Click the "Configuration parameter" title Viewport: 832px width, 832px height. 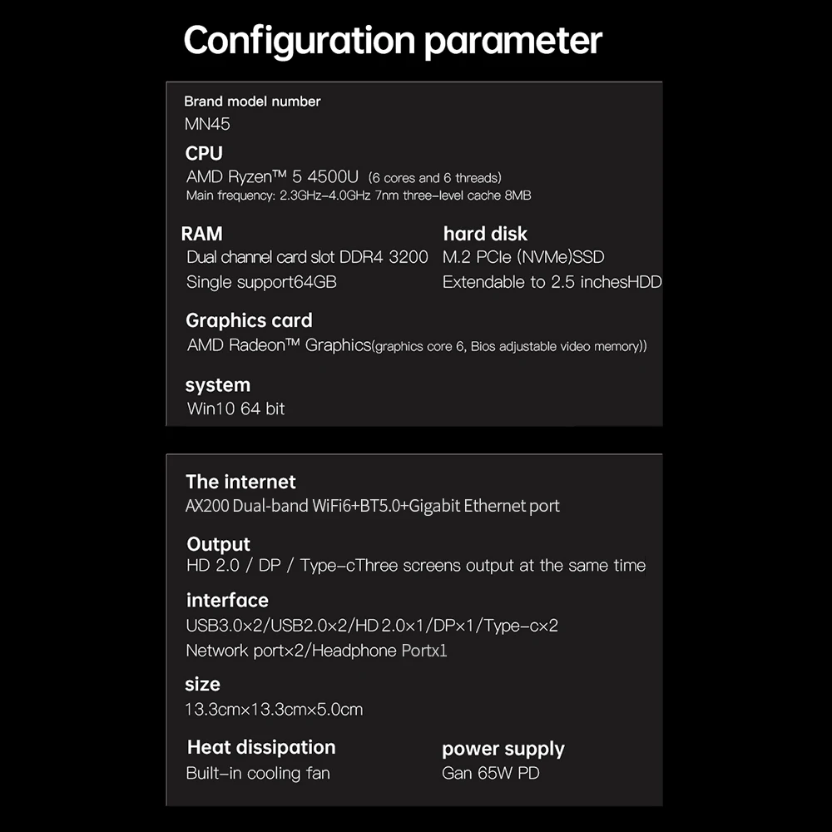pyautogui.click(x=393, y=41)
